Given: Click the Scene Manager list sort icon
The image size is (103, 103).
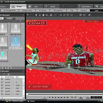Looking at the screenshot, I should point(8,74).
